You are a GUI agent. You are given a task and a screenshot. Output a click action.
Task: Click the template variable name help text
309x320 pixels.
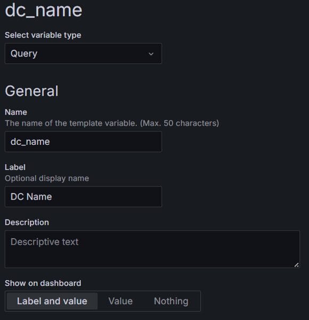[x=71, y=124]
